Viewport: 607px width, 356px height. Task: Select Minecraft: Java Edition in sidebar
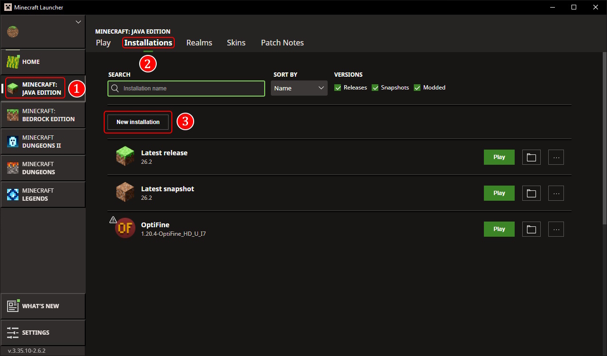43,89
